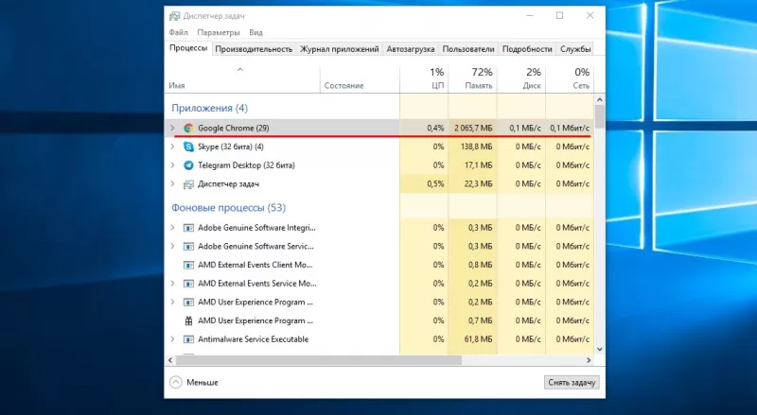Expand the Google Chrome (29) process group
This screenshot has height=415, width=757.
[172, 128]
